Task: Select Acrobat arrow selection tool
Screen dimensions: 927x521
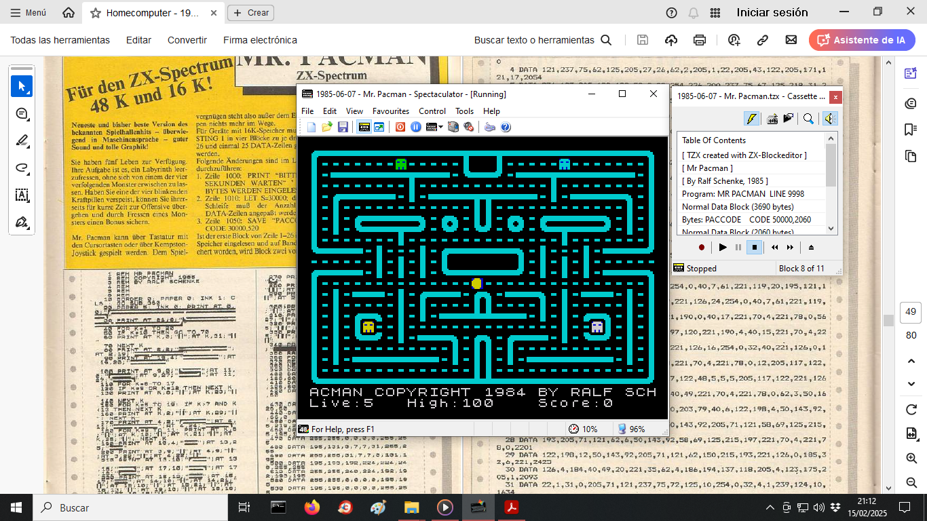Action: (x=22, y=86)
